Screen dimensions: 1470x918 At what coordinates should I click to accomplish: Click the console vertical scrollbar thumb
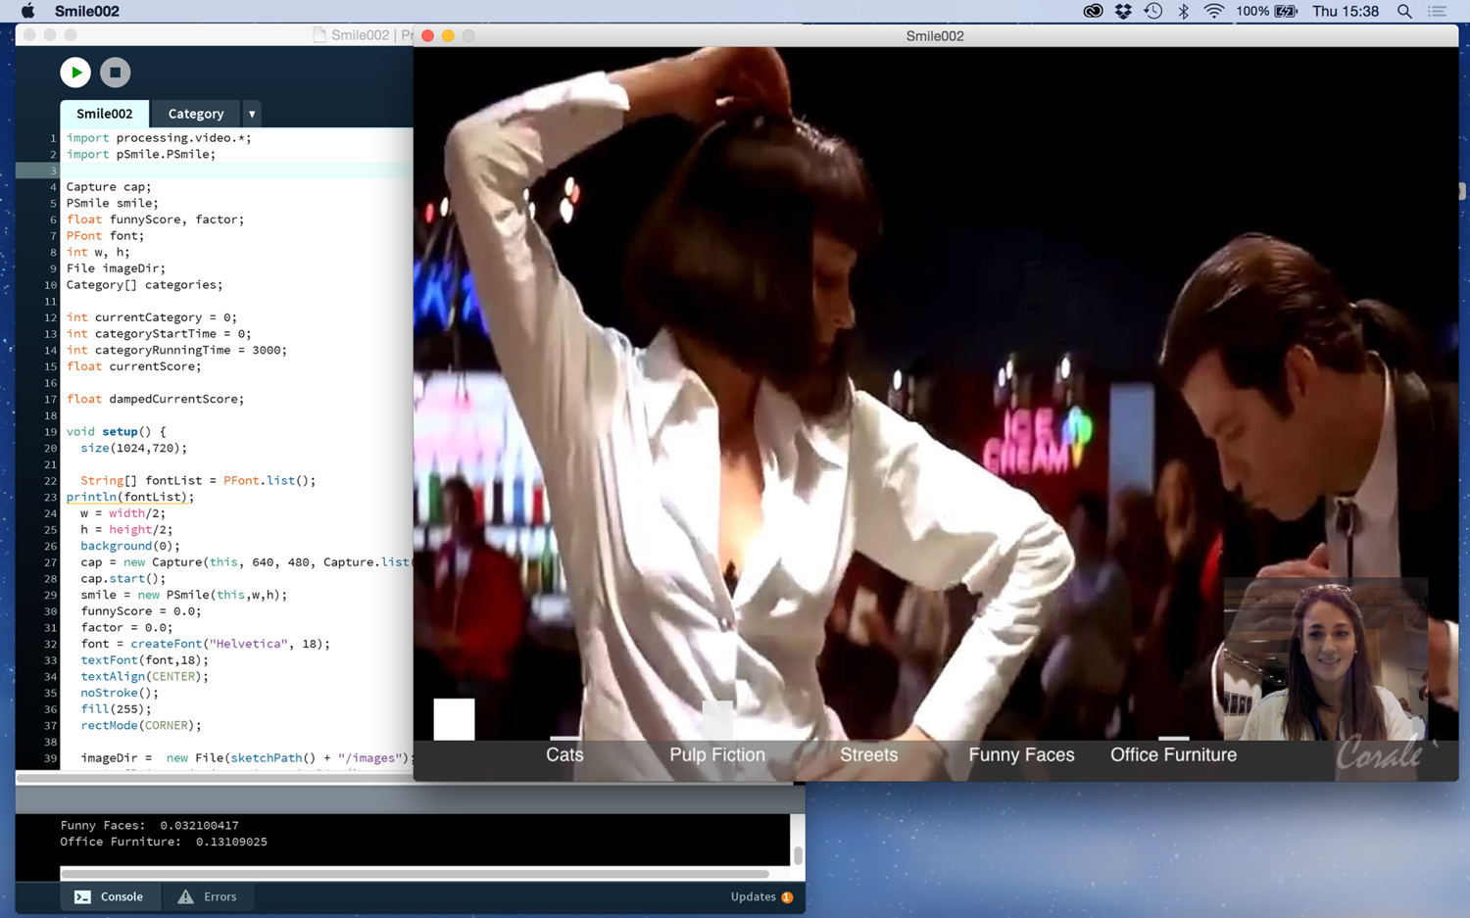(798, 855)
